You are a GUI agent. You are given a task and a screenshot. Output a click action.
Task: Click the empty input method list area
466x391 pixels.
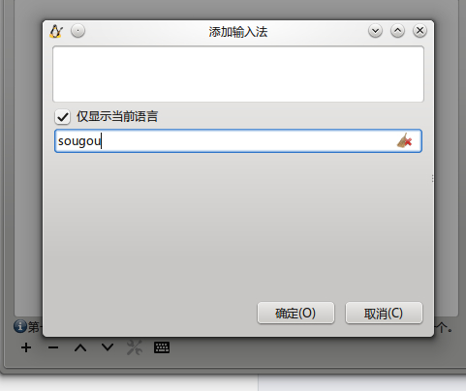(238, 74)
